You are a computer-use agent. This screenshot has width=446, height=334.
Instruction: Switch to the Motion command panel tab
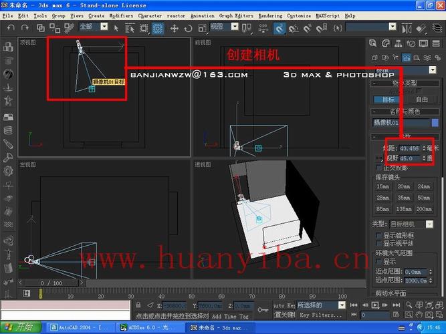[411, 43]
